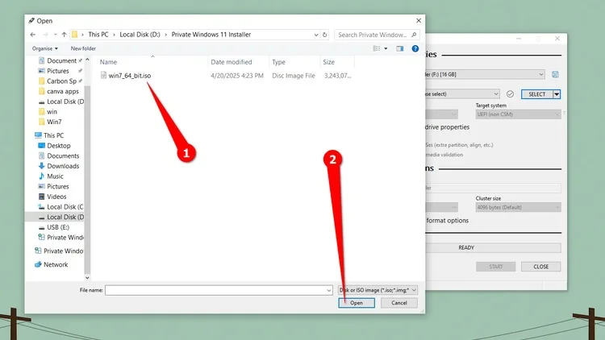Click the save disk icon in Rufus

click(x=555, y=74)
